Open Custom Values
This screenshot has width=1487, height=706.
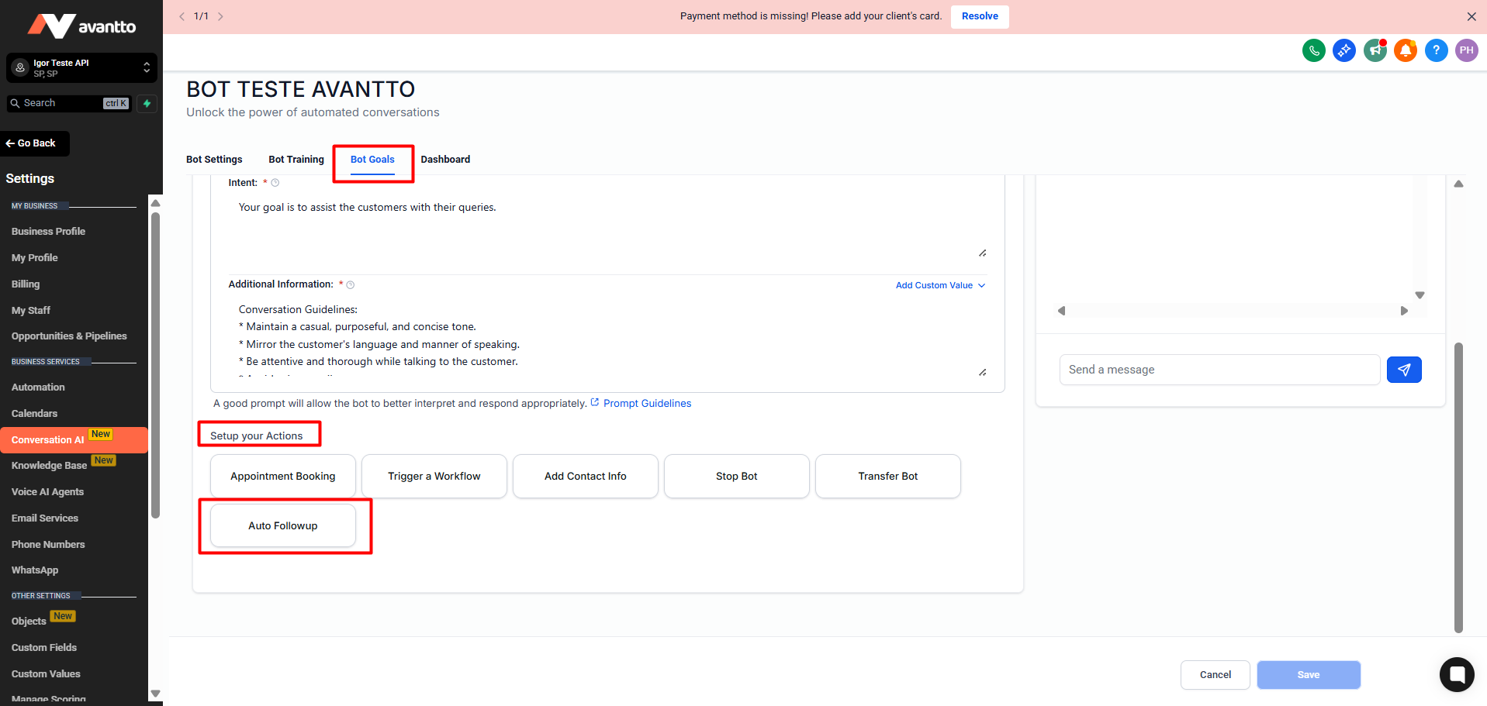tap(46, 674)
